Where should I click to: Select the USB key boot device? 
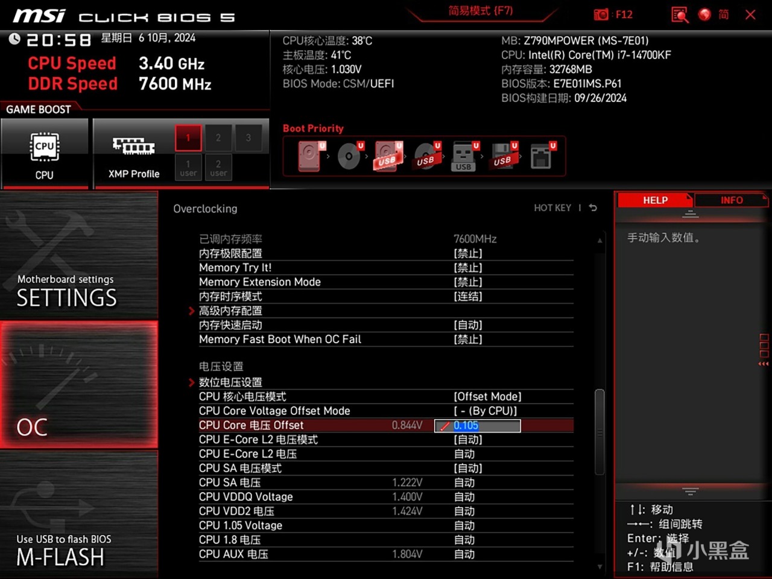[464, 156]
